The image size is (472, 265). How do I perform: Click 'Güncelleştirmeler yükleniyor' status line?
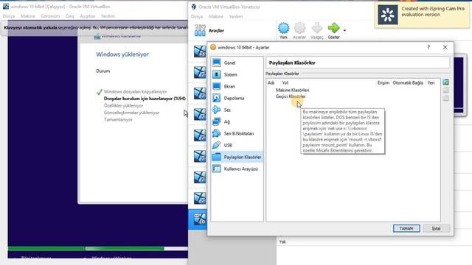tap(131, 113)
